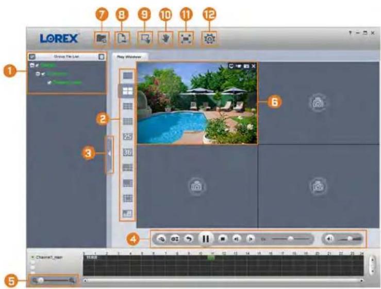Mute audio using the speaker icon
The height and width of the screenshot is (289, 381).
coord(329,239)
